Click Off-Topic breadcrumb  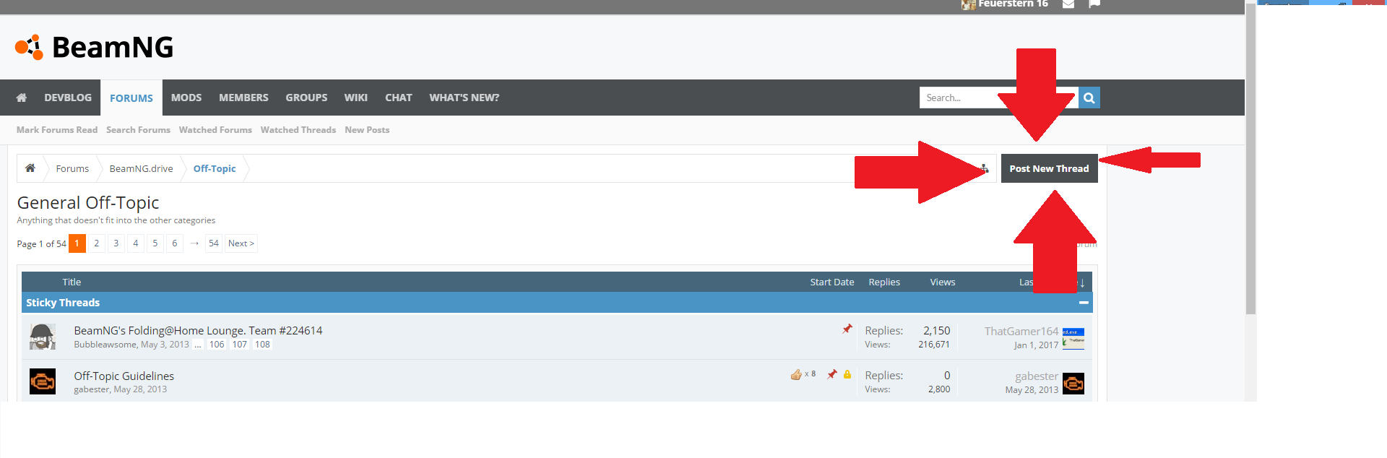[x=215, y=168]
